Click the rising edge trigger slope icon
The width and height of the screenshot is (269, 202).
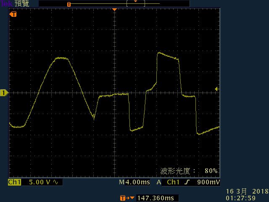click(x=187, y=182)
